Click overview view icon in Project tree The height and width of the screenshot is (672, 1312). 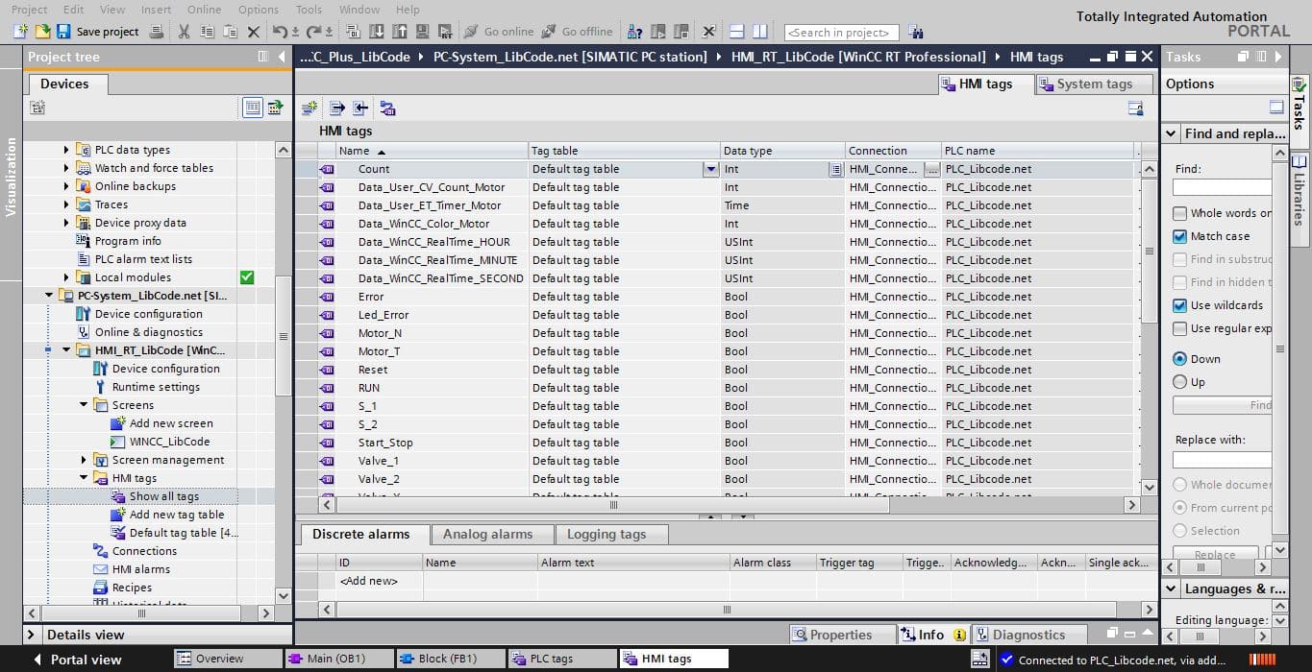253,108
